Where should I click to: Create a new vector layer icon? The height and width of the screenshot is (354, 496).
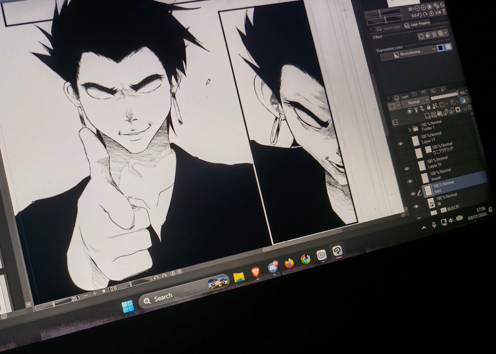click(x=433, y=114)
